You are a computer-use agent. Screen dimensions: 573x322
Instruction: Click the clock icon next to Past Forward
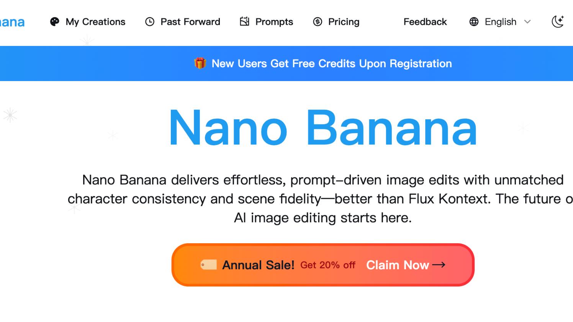tap(150, 22)
